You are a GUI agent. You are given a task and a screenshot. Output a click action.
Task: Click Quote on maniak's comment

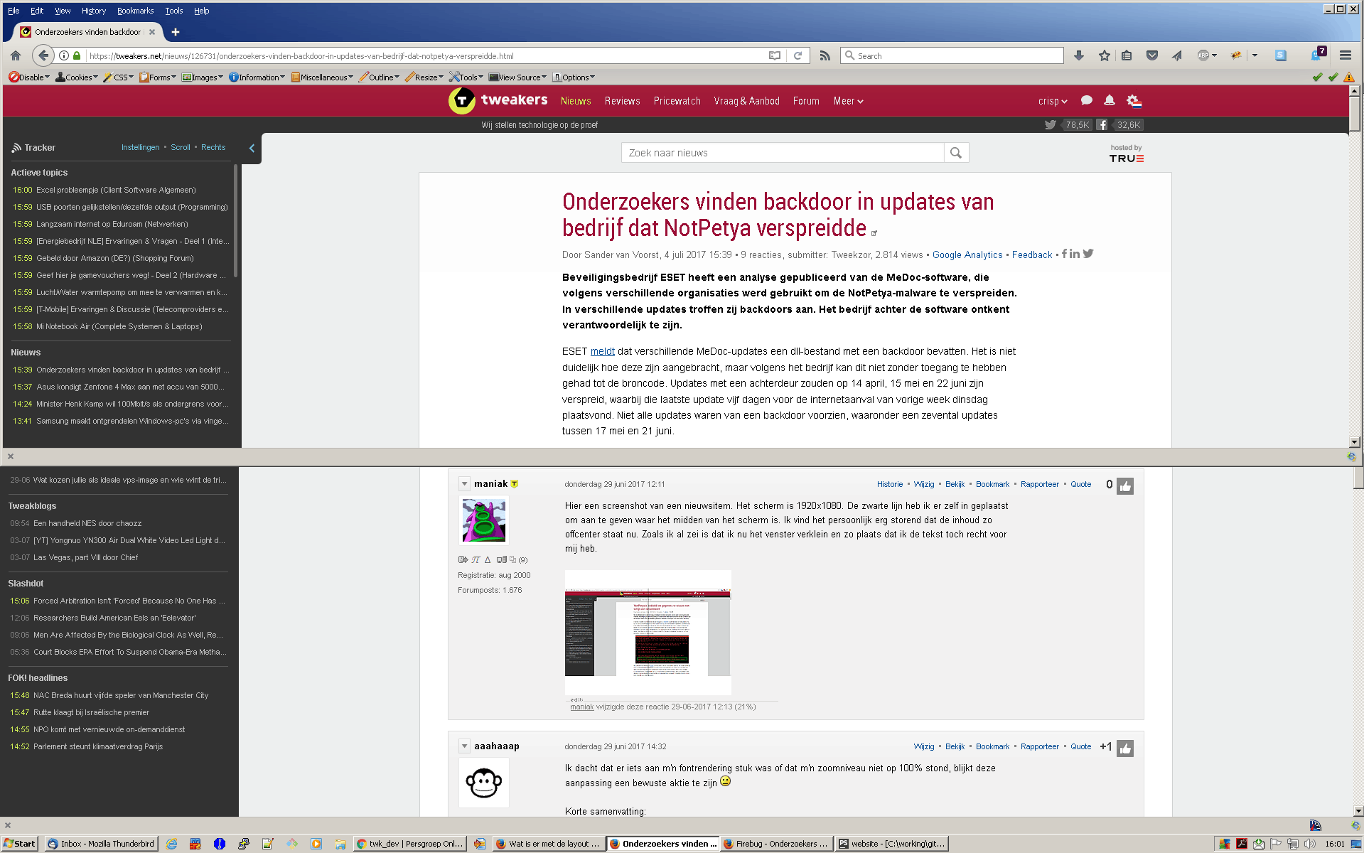pos(1080,484)
